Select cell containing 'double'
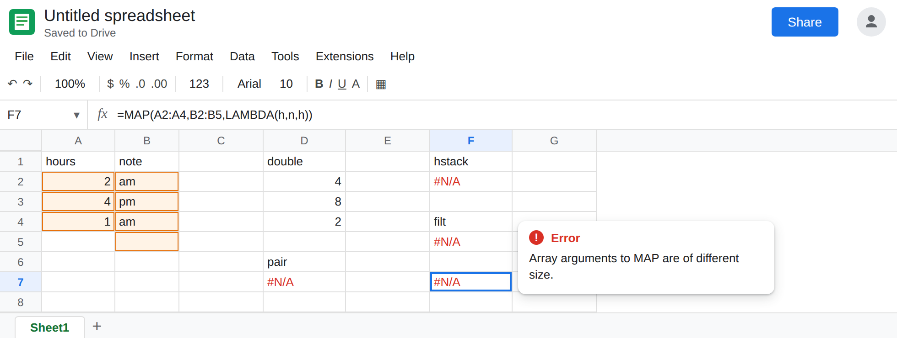The image size is (897, 338). [304, 162]
